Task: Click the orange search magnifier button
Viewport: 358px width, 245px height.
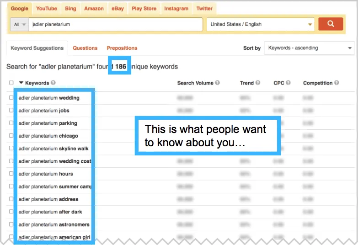Action: 331,24
